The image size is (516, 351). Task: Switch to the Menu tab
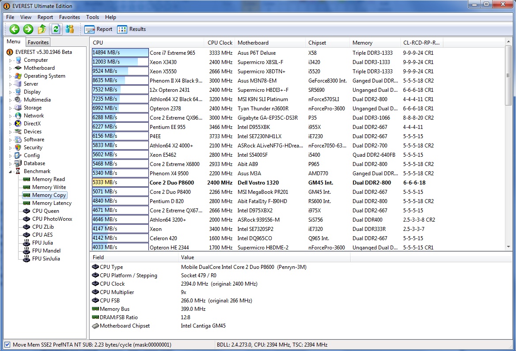14,42
